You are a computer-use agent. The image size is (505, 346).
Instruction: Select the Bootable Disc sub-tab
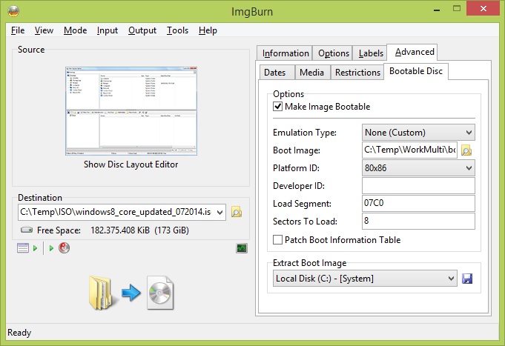(x=416, y=71)
